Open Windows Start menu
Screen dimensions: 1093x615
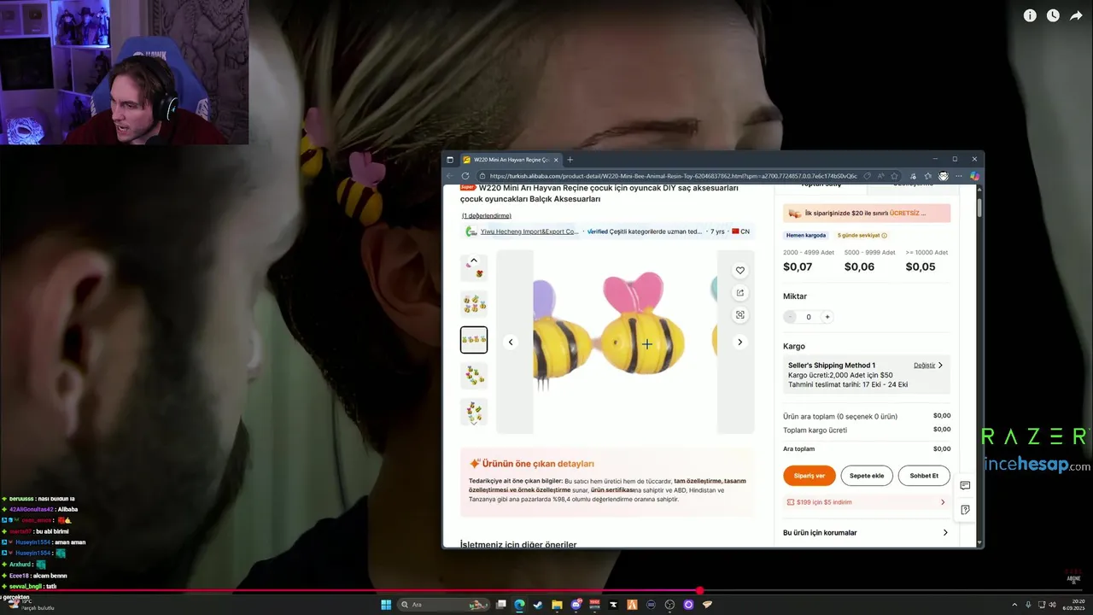point(386,605)
